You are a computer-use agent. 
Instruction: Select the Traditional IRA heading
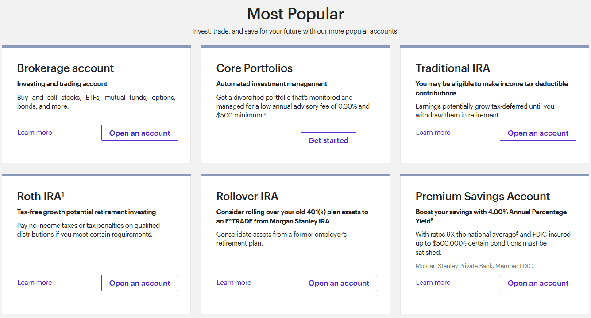coord(452,68)
